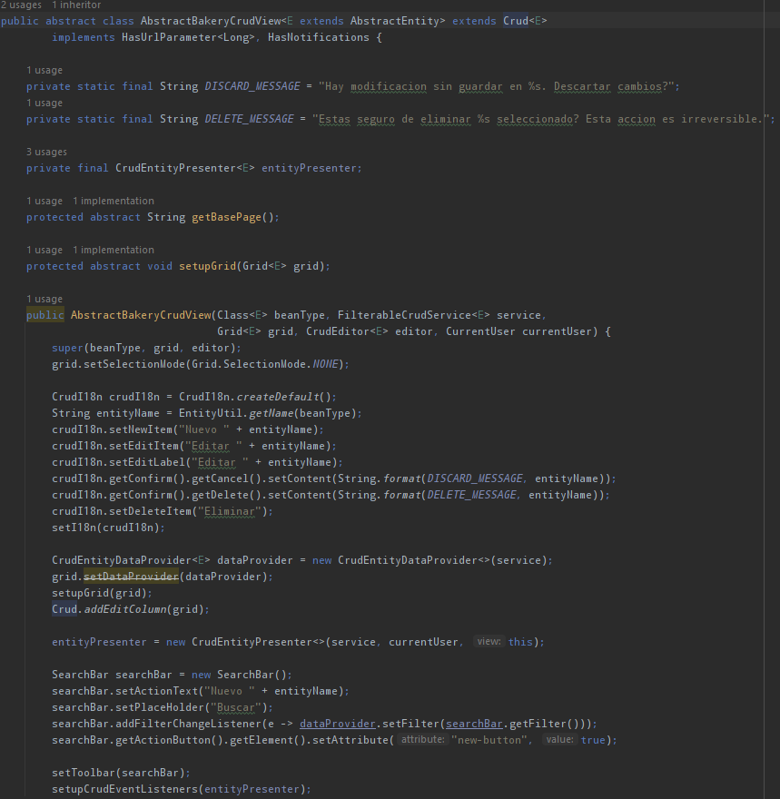Open the "1 inheritor" hint at top
The width and height of the screenshot is (780, 799).
[76, 5]
